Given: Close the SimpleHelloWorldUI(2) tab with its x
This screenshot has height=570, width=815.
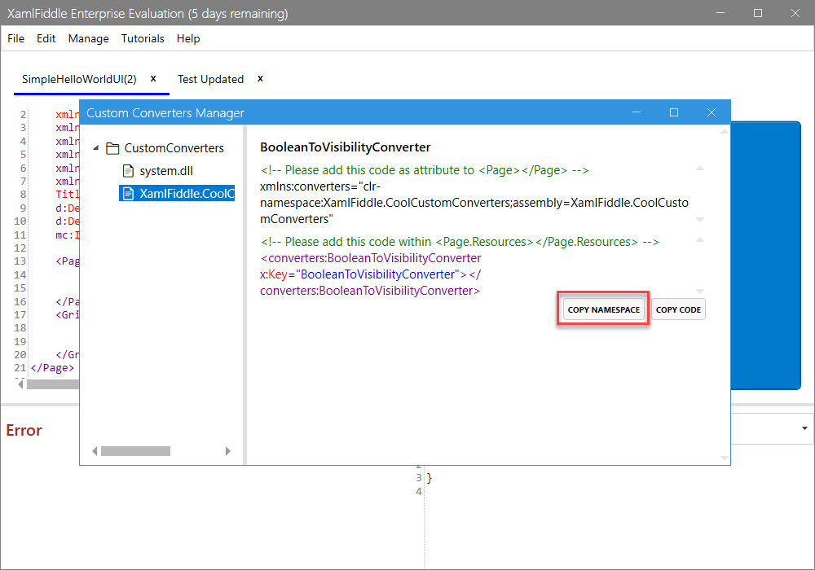Looking at the screenshot, I should tap(153, 79).
